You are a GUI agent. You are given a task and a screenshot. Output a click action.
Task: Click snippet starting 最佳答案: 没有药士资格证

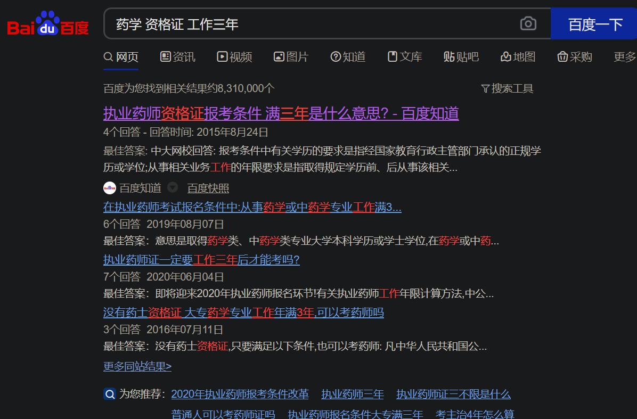pos(295,347)
